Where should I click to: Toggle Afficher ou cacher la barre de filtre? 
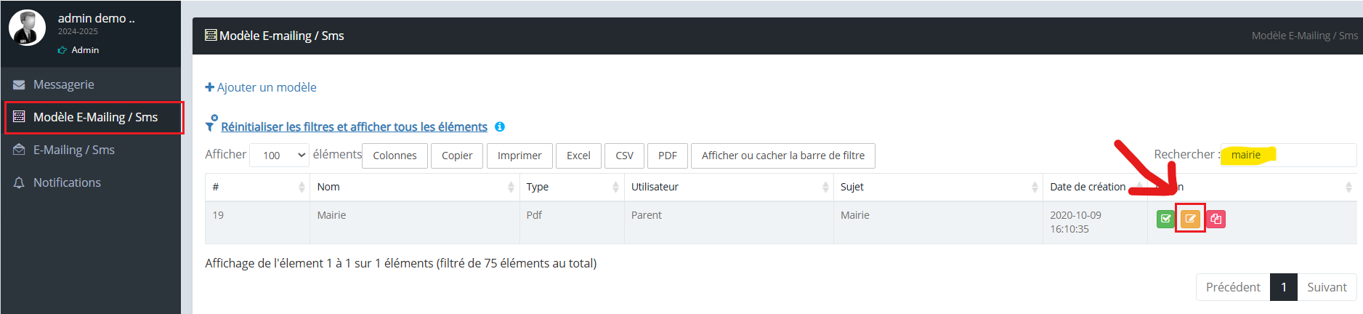(782, 156)
